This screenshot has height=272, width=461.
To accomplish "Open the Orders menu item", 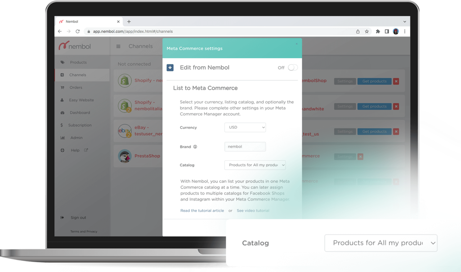I will click(x=76, y=87).
